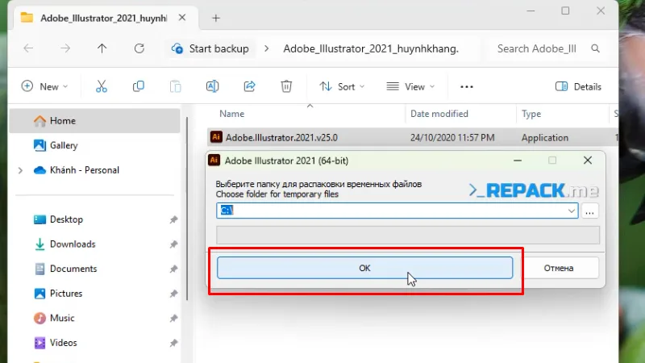Toggle the Details pane button
The width and height of the screenshot is (645, 363).
coord(579,86)
